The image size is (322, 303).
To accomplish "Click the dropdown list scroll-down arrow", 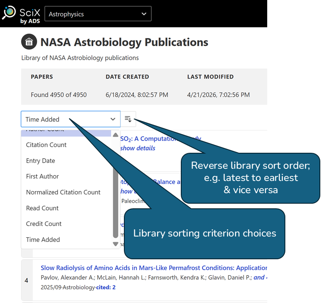I will pyautogui.click(x=115, y=244).
